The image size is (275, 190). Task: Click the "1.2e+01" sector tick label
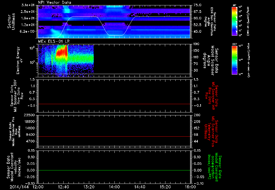point(28,25)
